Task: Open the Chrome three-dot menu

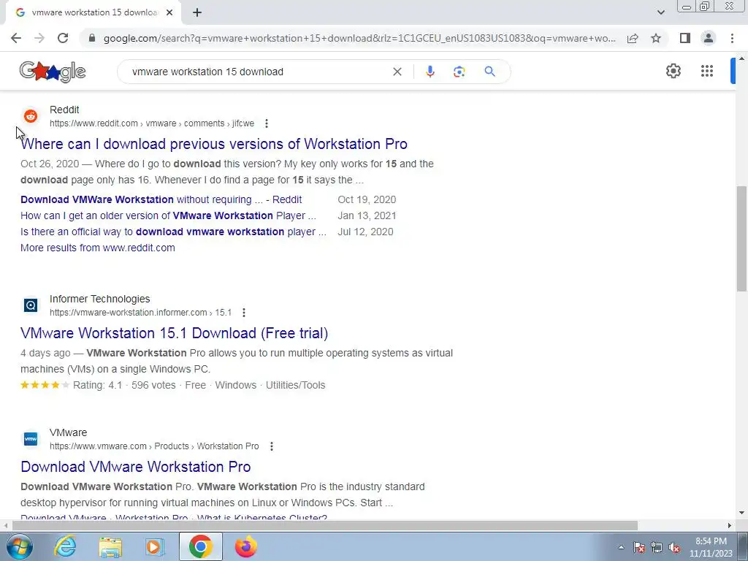Action: pos(732,38)
